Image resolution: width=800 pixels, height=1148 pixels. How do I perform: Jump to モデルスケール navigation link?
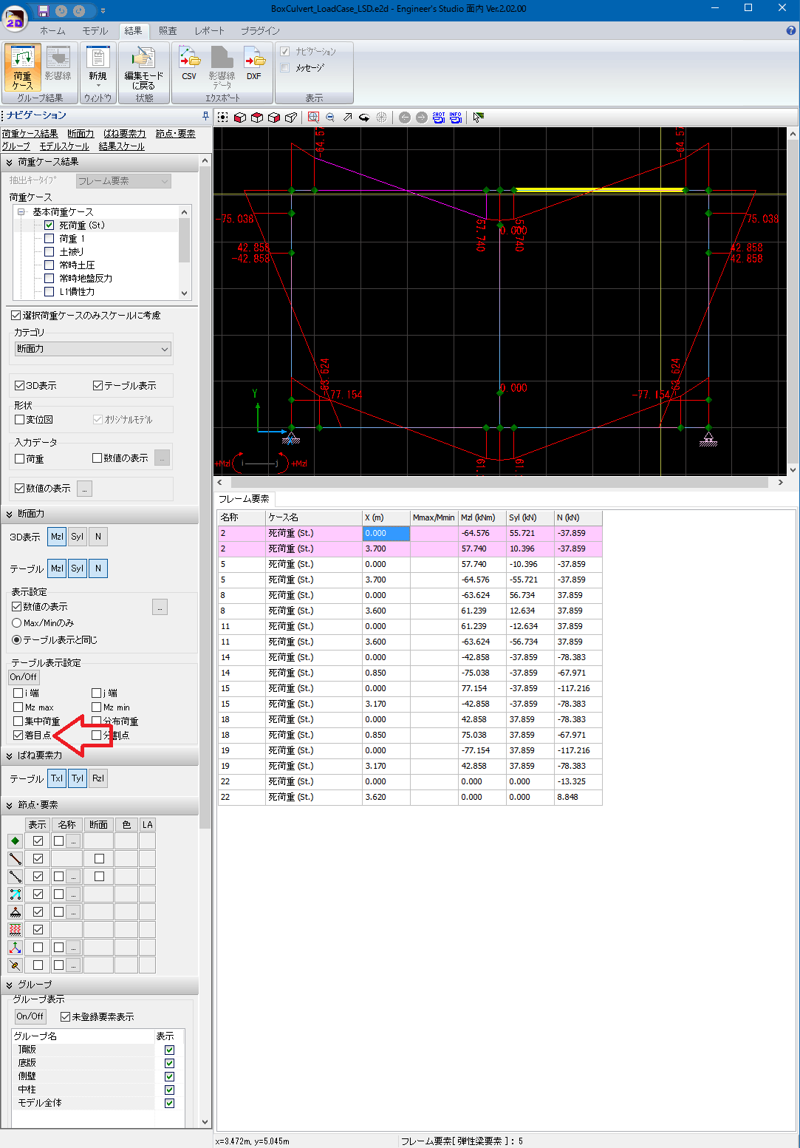64,146
